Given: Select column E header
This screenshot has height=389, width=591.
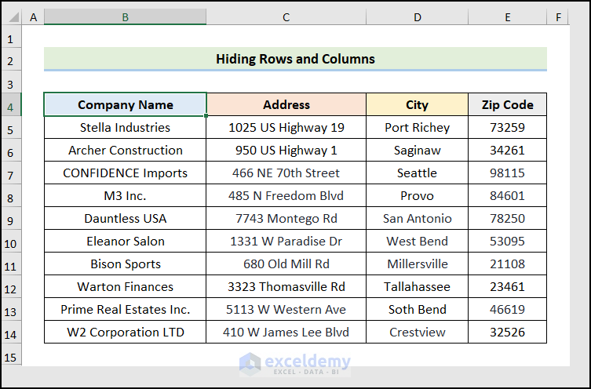Looking at the screenshot, I should click(508, 17).
